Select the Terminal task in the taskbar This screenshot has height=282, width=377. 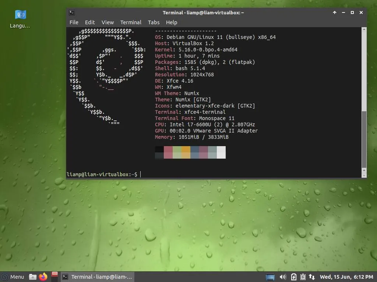(97, 277)
